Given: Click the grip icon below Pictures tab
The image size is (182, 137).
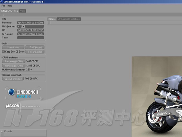Looking at the screenshot, I should pos(49,23).
